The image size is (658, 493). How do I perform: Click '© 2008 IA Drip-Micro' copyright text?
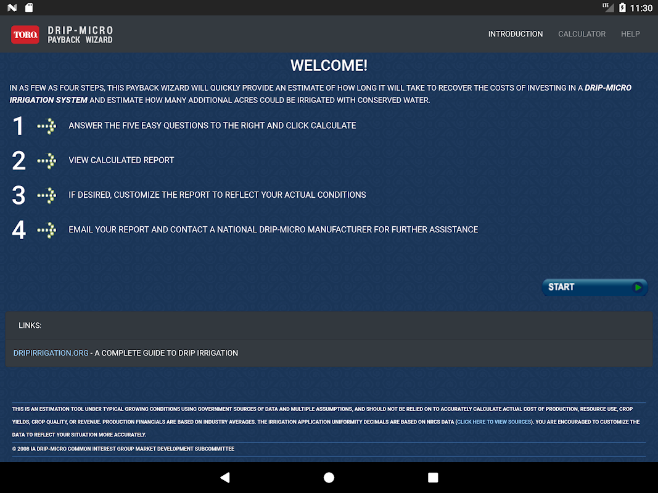(123, 449)
